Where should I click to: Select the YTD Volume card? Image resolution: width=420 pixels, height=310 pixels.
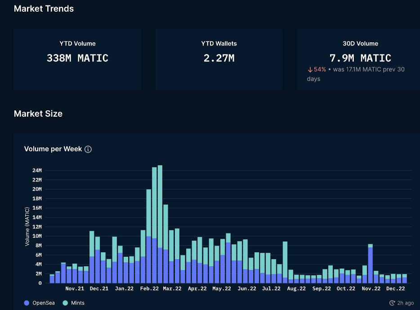[77, 59]
